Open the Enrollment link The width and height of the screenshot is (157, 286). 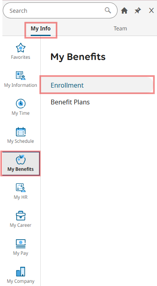tap(67, 85)
